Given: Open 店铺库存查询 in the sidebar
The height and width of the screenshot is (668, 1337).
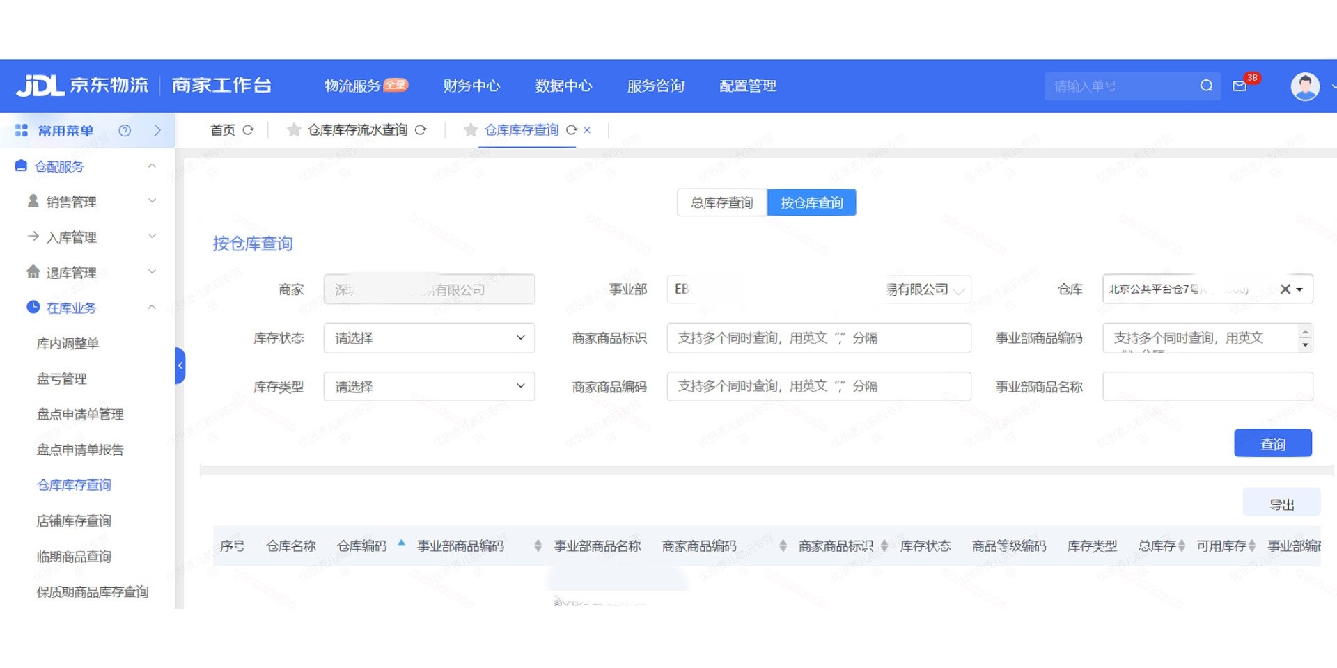Looking at the screenshot, I should point(74,520).
